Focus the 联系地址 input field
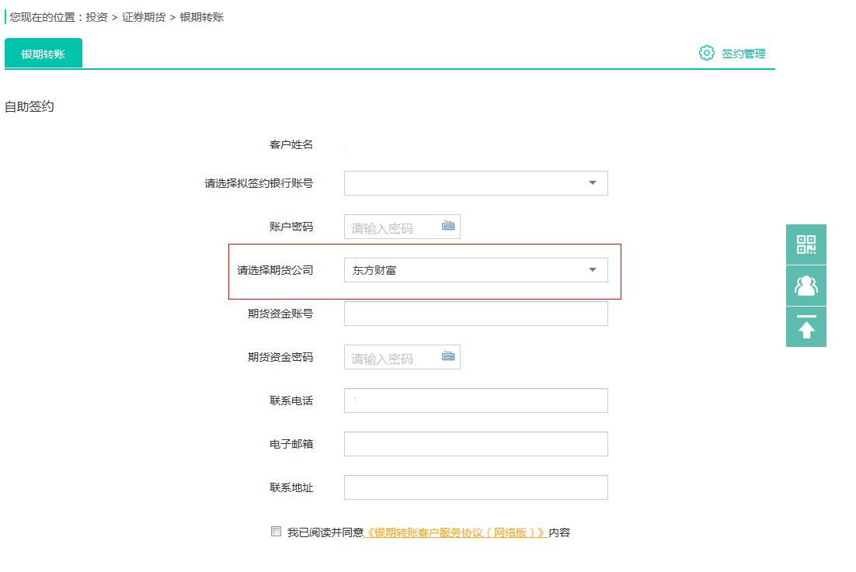This screenshot has height=572, width=856. (475, 487)
